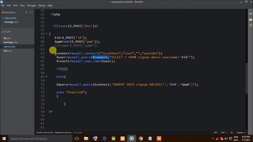Open File Explorer from taskbar

tap(86, 138)
